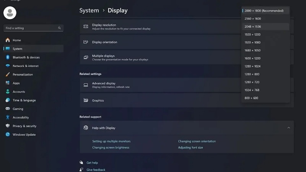
Task: Open Changing screen brightness link
Action: pyautogui.click(x=111, y=148)
